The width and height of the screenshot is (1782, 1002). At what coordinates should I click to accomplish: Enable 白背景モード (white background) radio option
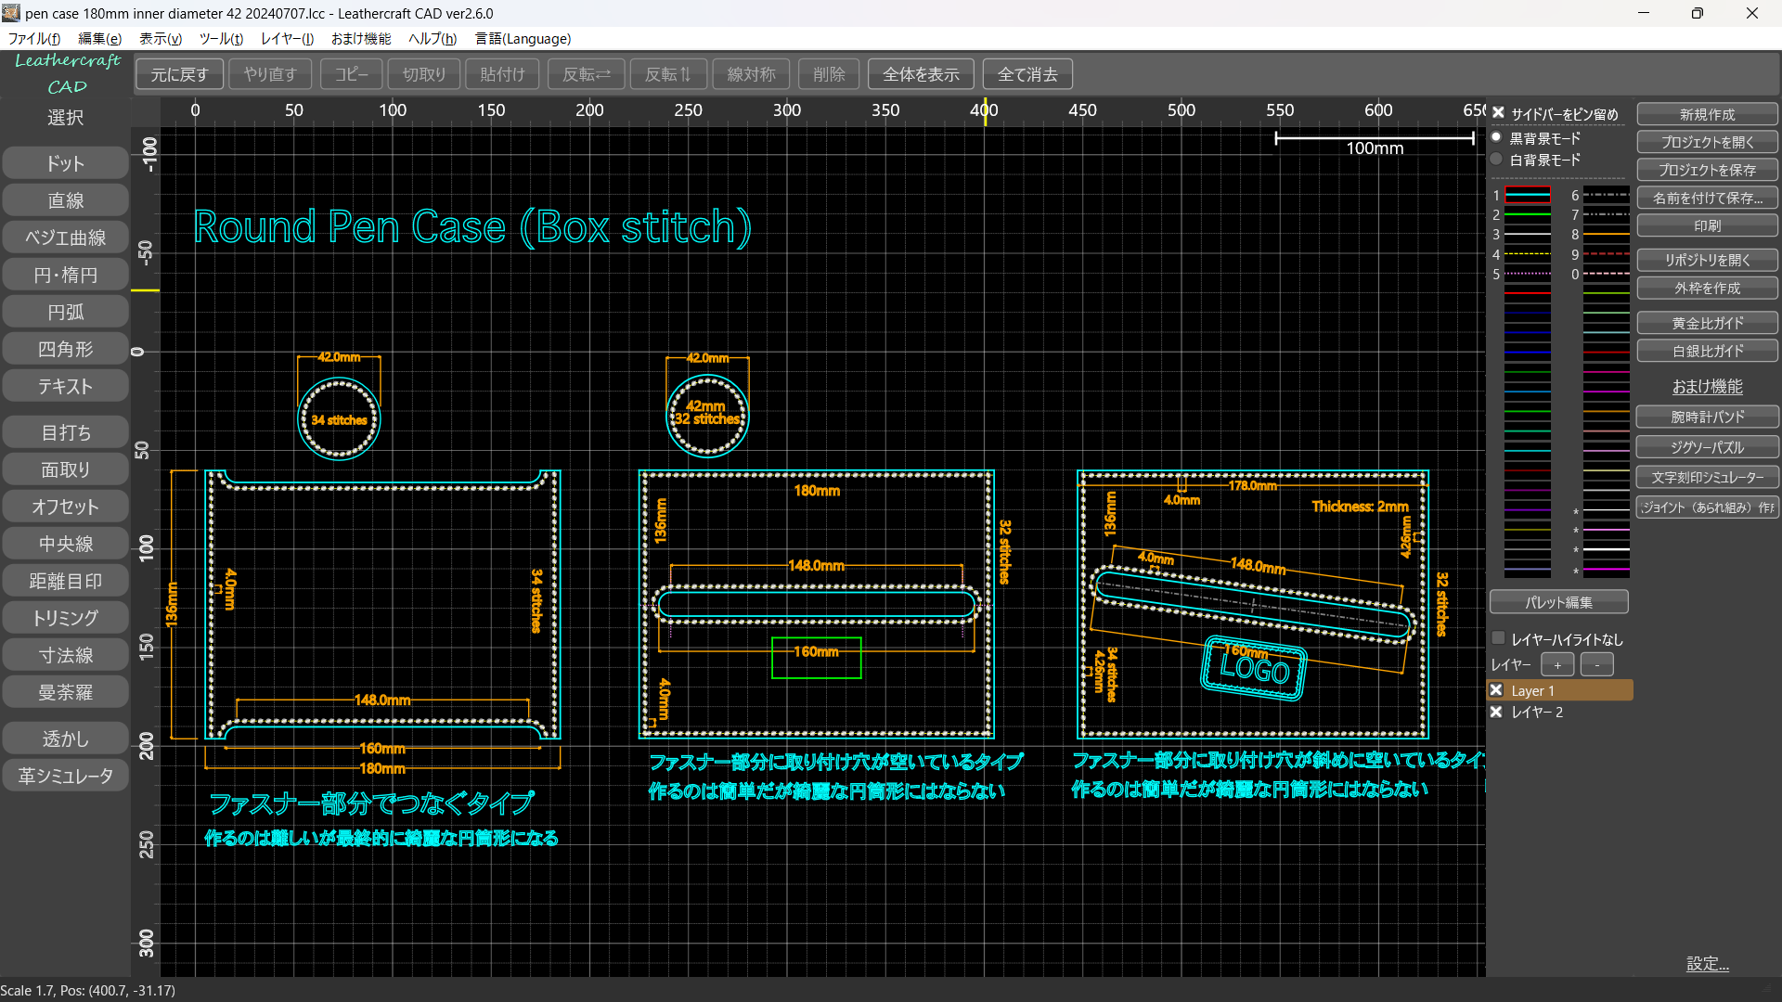pyautogui.click(x=1496, y=160)
